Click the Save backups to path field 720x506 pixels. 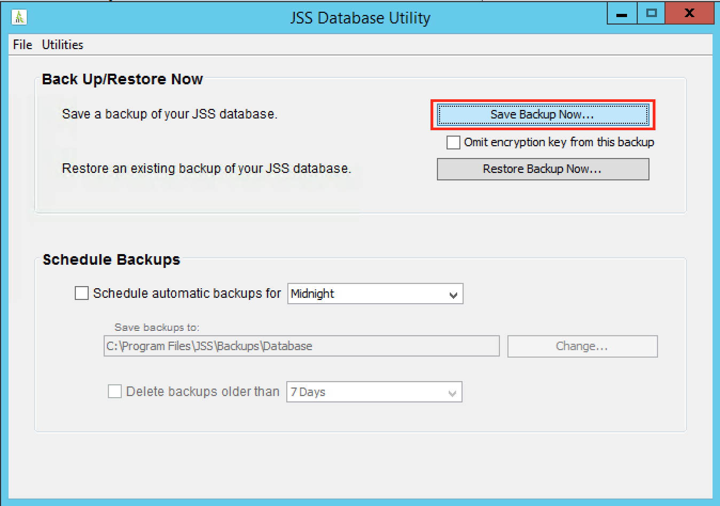tap(301, 346)
